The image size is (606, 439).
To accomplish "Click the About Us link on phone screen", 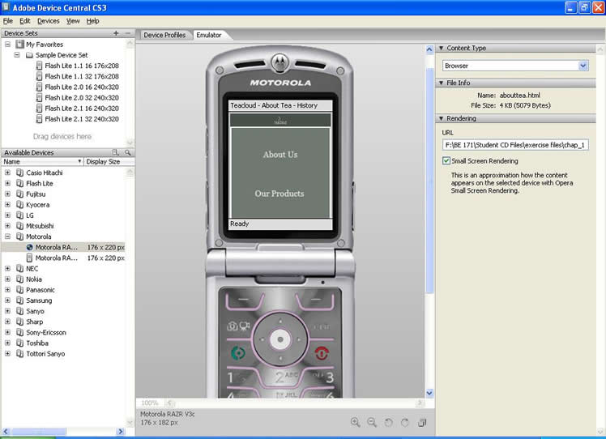I will tap(280, 154).
